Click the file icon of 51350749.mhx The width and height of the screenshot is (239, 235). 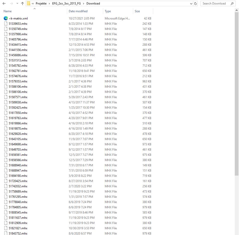tap(6, 29)
